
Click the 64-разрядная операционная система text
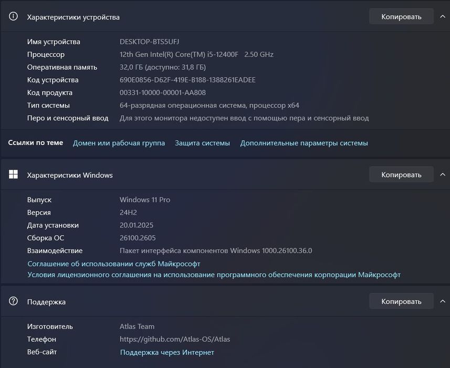[x=209, y=106]
